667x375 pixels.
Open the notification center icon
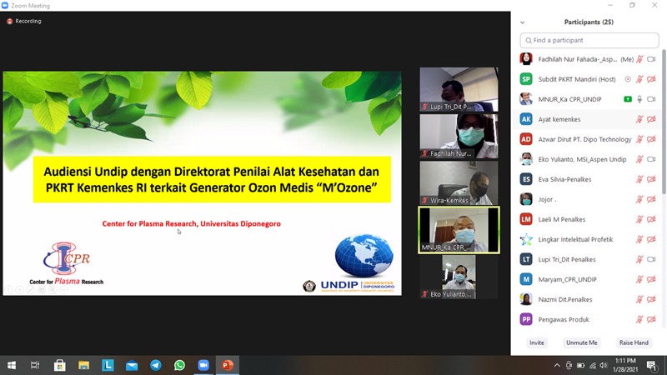coord(651,366)
